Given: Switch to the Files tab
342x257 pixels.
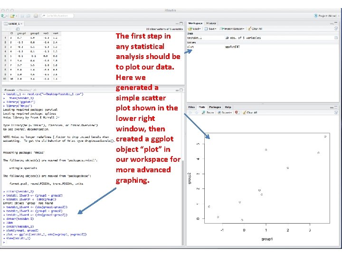Looking at the screenshot, I should click(x=191, y=107).
